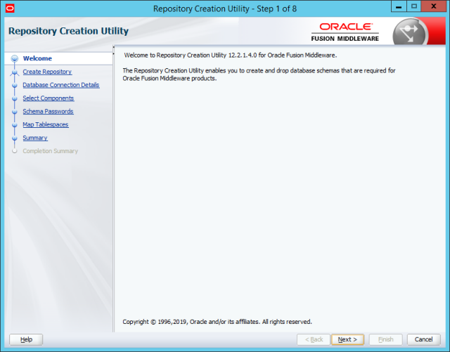Click the Schema Passwords step bullet
The width and height of the screenshot is (450, 352).
click(15, 112)
